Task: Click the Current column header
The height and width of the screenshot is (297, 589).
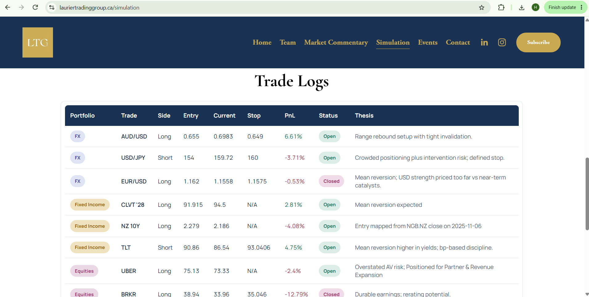Action: click(224, 116)
